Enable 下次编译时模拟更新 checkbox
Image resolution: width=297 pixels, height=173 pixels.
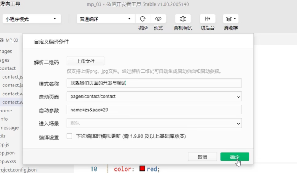click(x=70, y=136)
